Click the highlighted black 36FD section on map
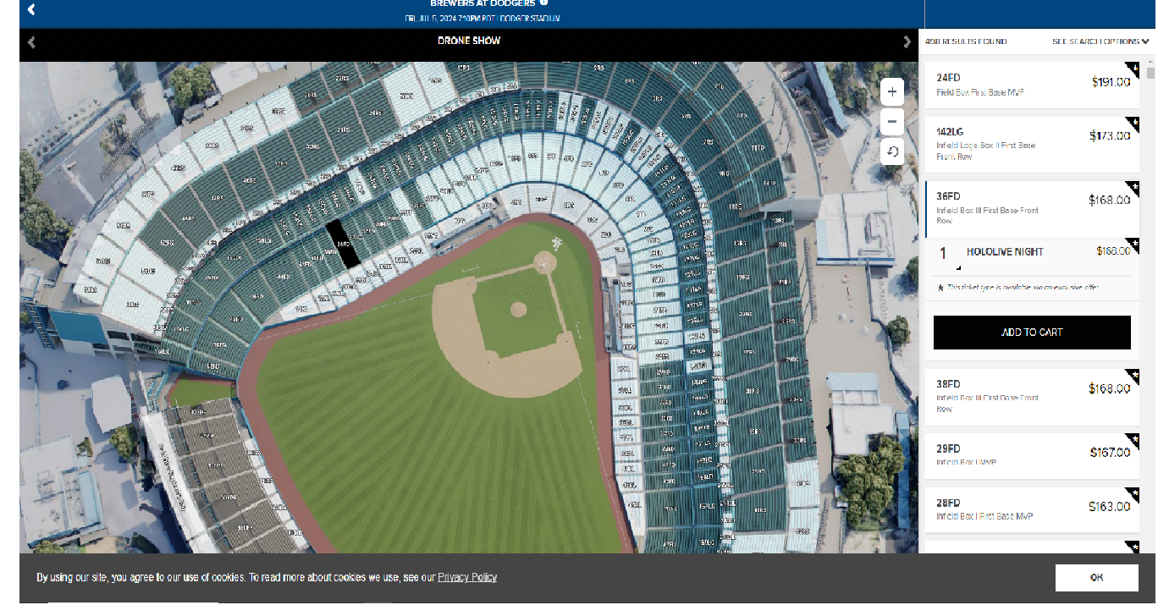Screen dimensions: 1158x605 point(344,245)
